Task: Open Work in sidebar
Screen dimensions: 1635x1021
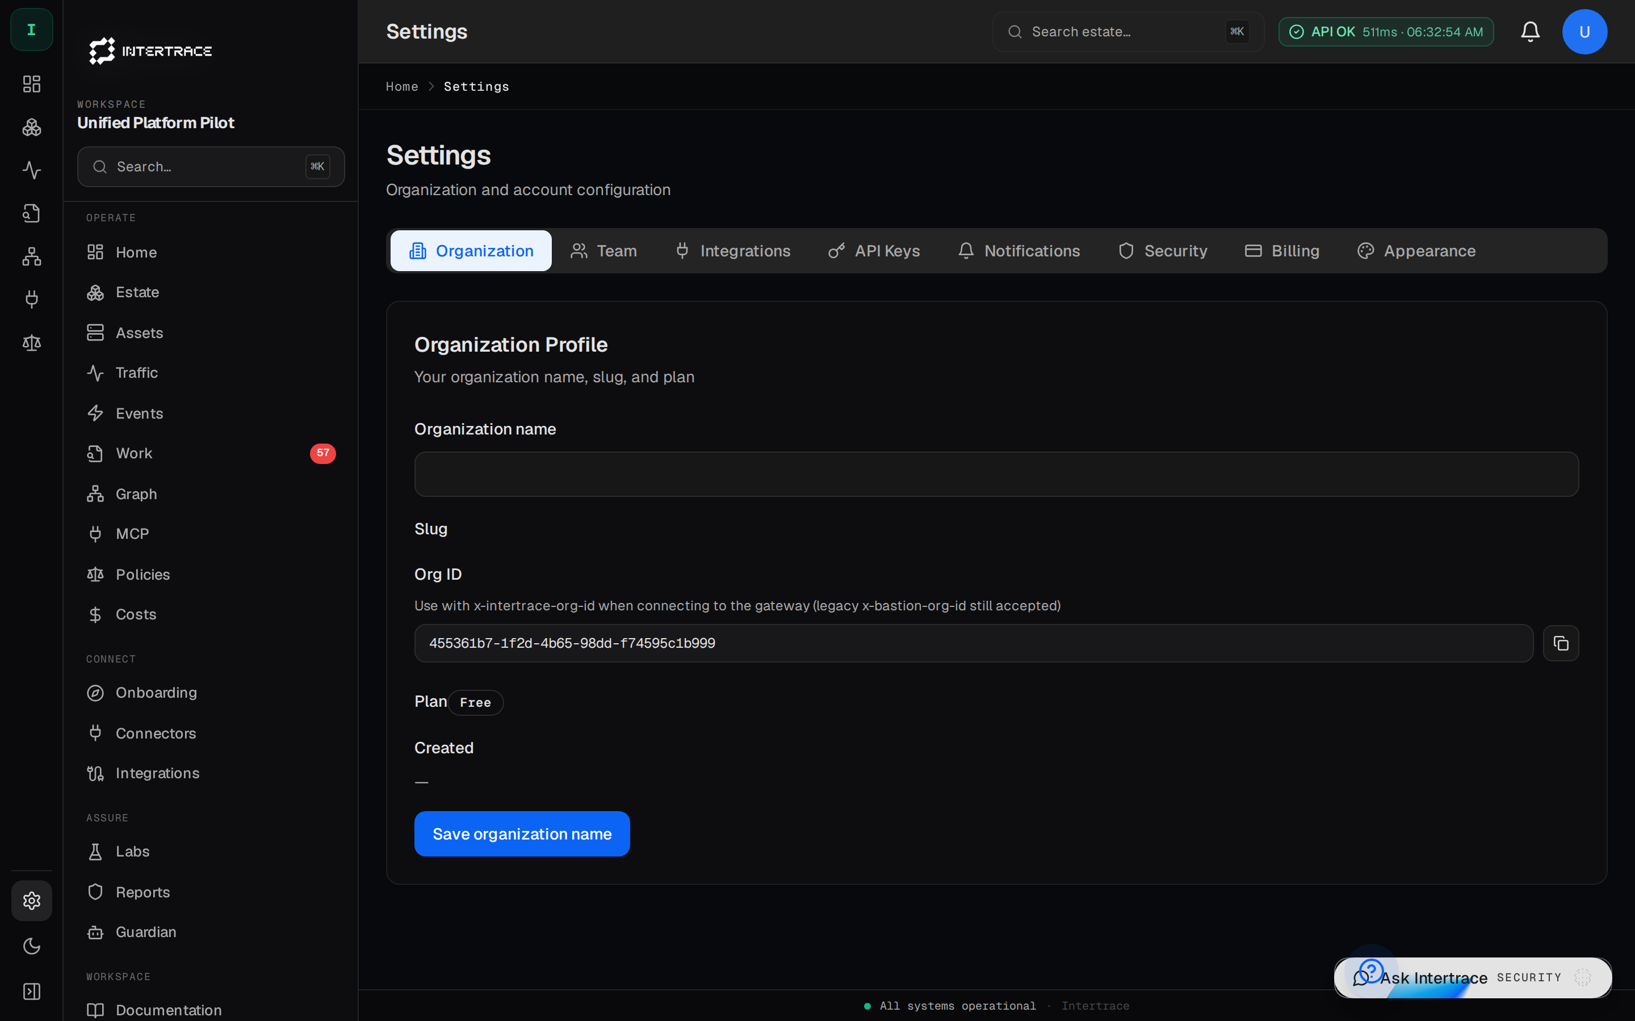Action: (211, 453)
